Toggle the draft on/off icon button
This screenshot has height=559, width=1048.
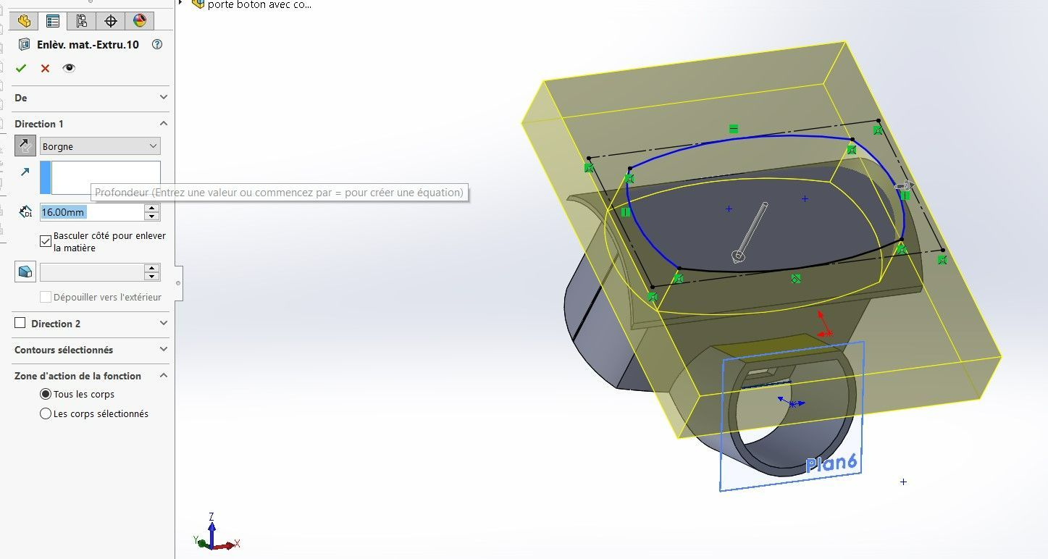coord(25,272)
